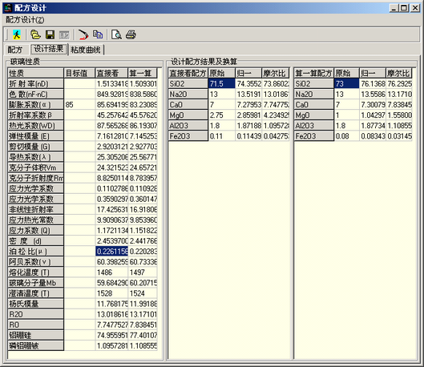Click the 摩尔比 header in 直接看配方 table
Image resolution: width=424 pixels, height=367 pixels.
click(275, 73)
